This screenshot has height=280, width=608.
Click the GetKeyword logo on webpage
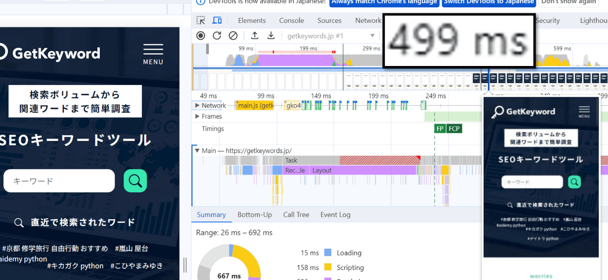tap(49, 53)
